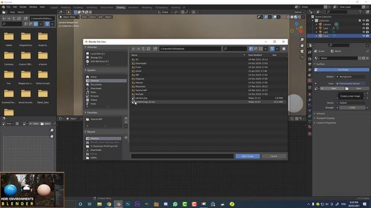Viewport: 371px width, 208px height.
Task: Open the Render menu
Action: tap(23, 7)
